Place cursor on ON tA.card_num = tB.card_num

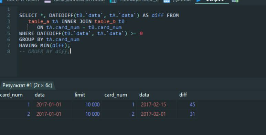[79, 27]
